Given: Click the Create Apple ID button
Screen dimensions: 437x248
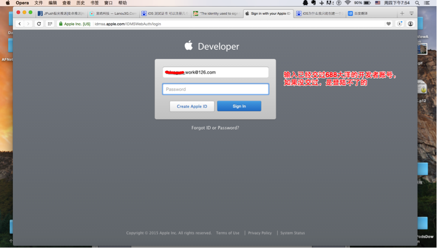Looking at the screenshot, I should coord(192,107).
